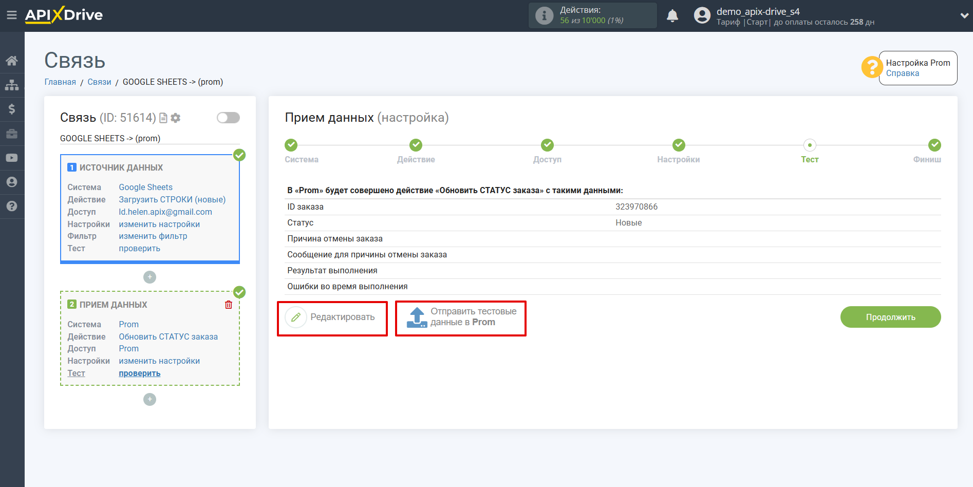Click ИСТОЧНИК ДАННЫХ block header

pyautogui.click(x=121, y=167)
